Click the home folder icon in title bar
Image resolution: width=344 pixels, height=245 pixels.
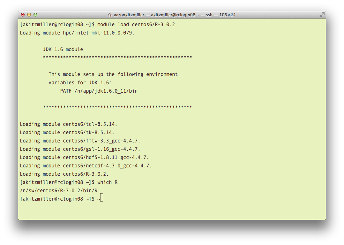[x=110, y=15]
